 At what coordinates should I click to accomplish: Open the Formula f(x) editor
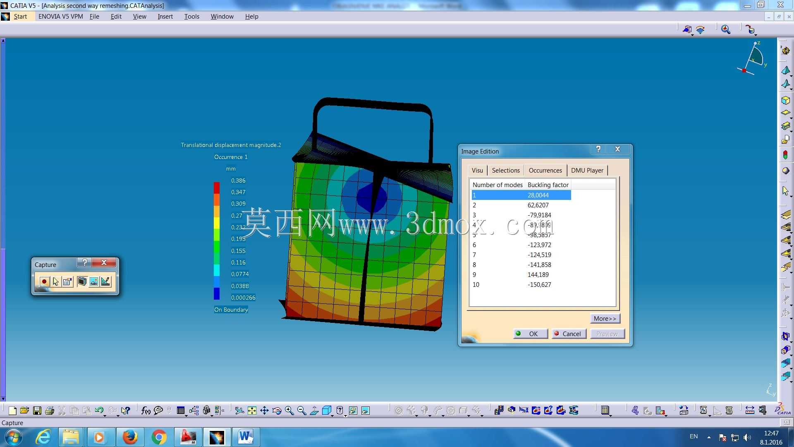pyautogui.click(x=146, y=411)
